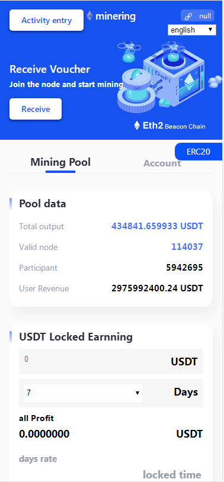Click the Valid node label
Image resolution: width=224 pixels, height=482 pixels.
click(38, 247)
